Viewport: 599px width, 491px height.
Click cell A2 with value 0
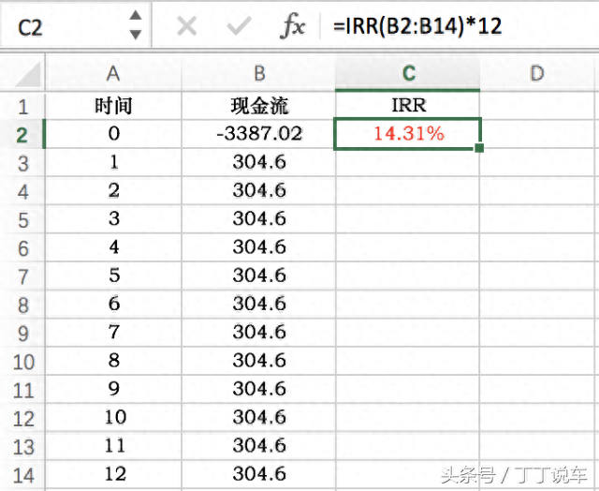point(113,134)
